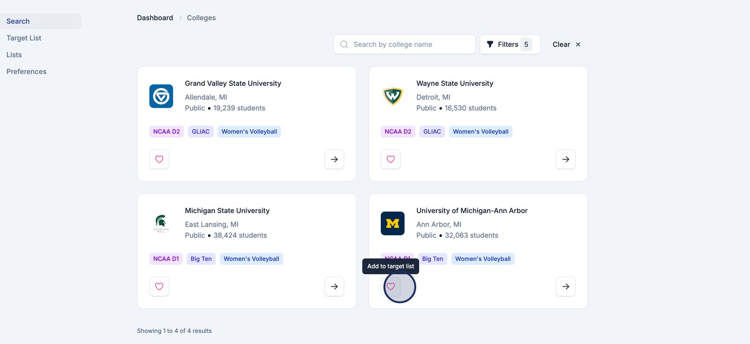Favorite Wayne State University with heart icon
Image resolution: width=750 pixels, height=344 pixels.
point(390,159)
